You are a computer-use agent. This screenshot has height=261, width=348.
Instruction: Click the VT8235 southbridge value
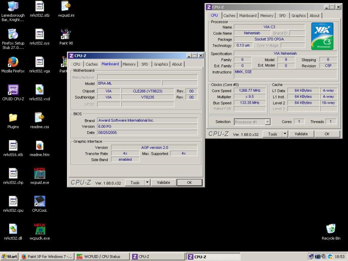(148, 97)
